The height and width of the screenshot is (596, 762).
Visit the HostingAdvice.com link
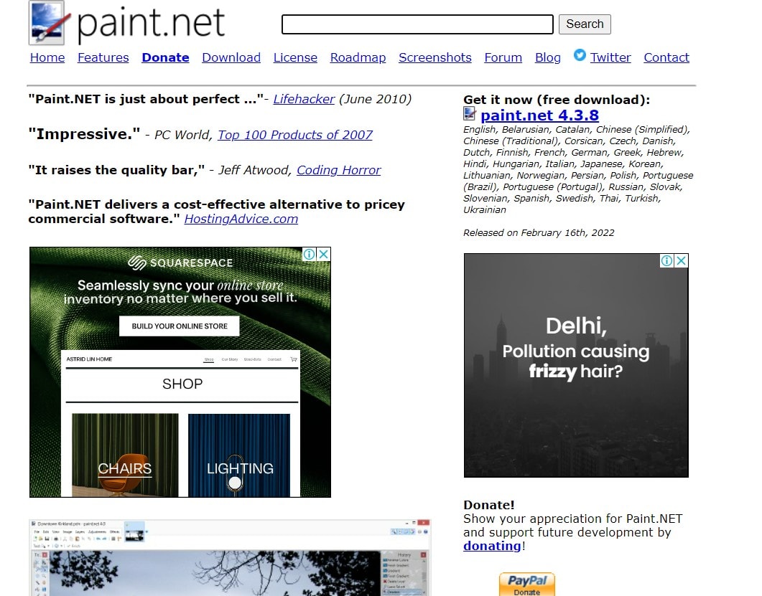click(241, 219)
